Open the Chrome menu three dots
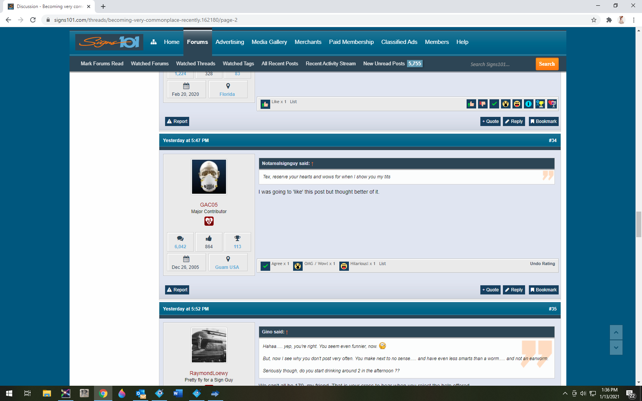Screen dimensions: 642x401 coord(634,20)
